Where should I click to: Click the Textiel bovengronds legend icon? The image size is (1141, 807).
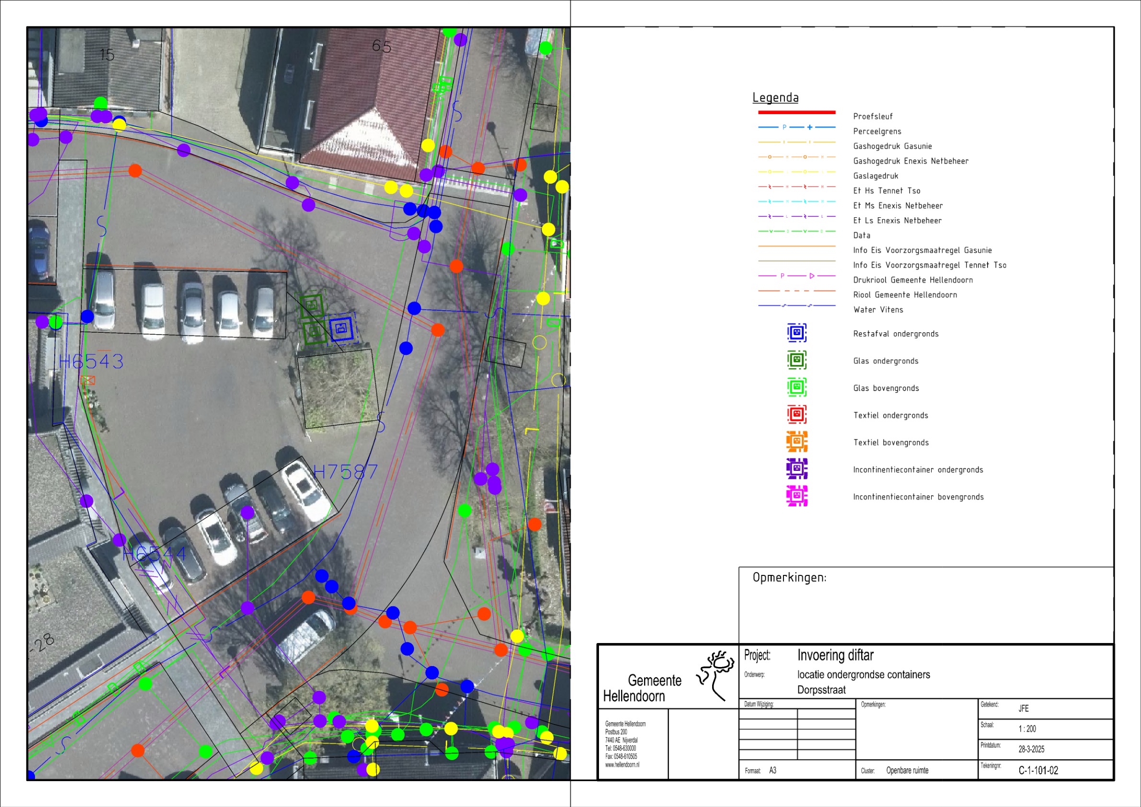(x=796, y=442)
